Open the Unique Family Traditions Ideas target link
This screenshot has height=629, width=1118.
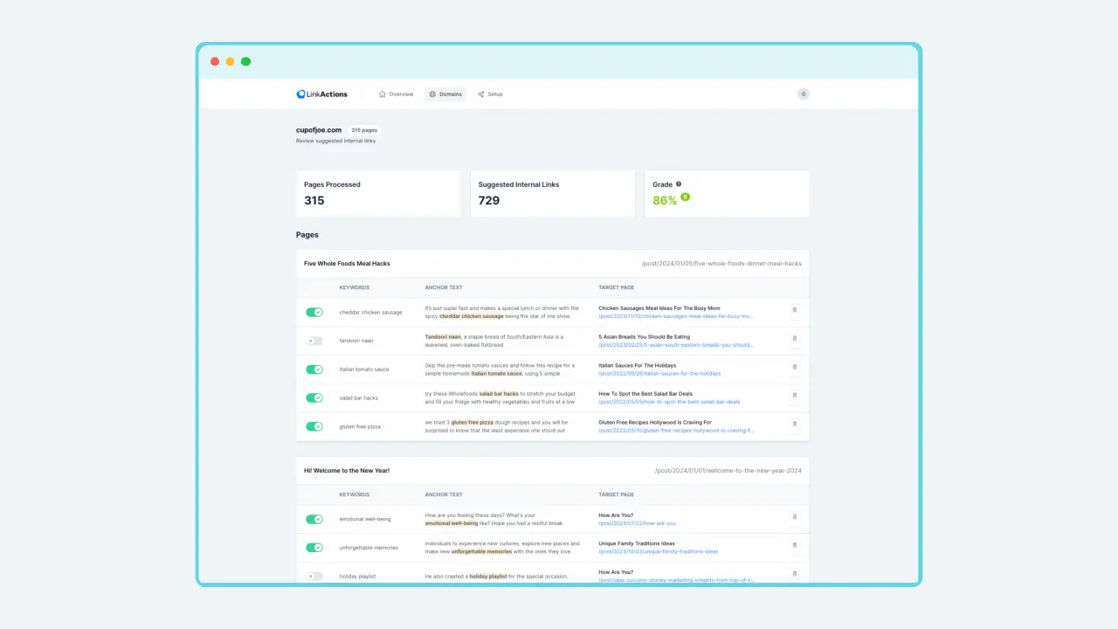click(x=635, y=543)
